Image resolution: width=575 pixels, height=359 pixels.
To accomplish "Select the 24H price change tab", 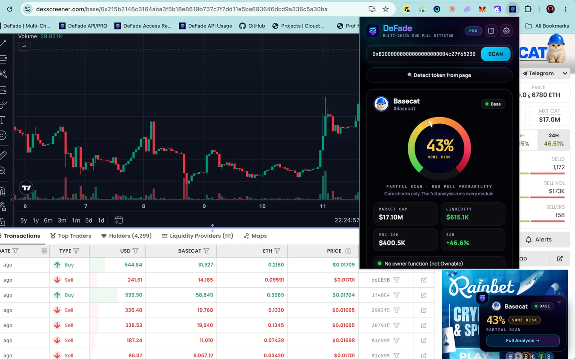I will pyautogui.click(x=553, y=140).
